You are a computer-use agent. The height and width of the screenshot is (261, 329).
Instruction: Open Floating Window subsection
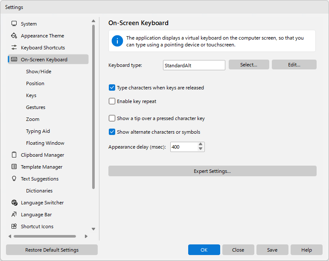[x=45, y=143]
